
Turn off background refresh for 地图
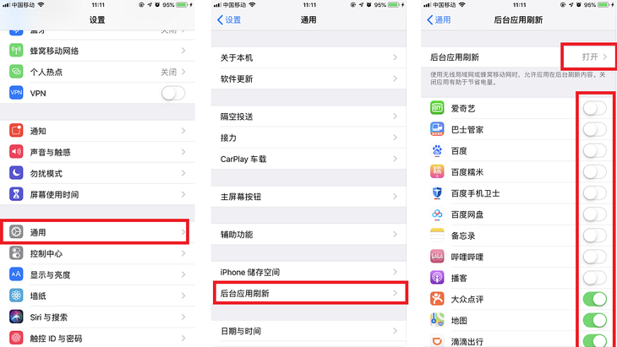coord(594,320)
